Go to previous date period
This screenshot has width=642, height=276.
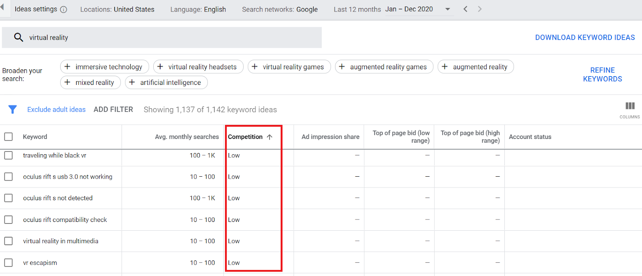(465, 9)
